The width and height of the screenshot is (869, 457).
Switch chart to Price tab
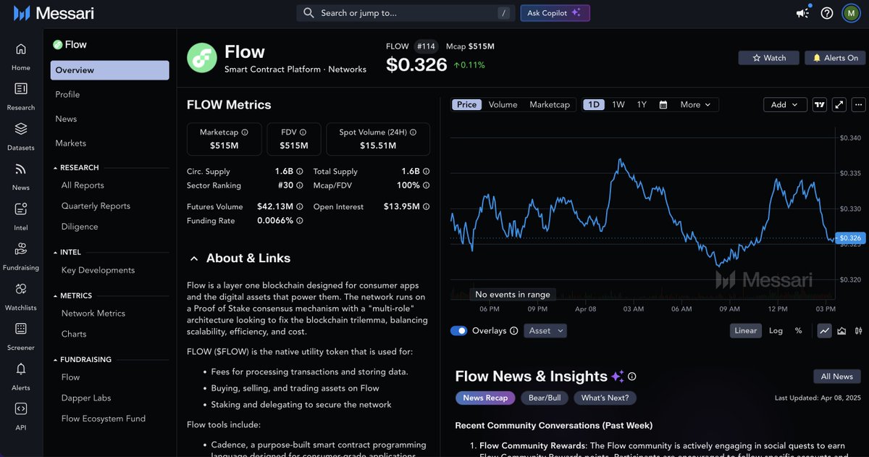pos(466,105)
